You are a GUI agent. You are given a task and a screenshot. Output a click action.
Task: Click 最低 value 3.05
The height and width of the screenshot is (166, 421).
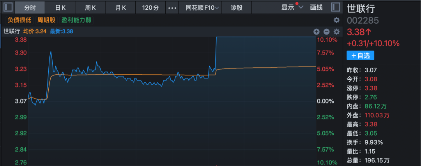click(x=371, y=133)
